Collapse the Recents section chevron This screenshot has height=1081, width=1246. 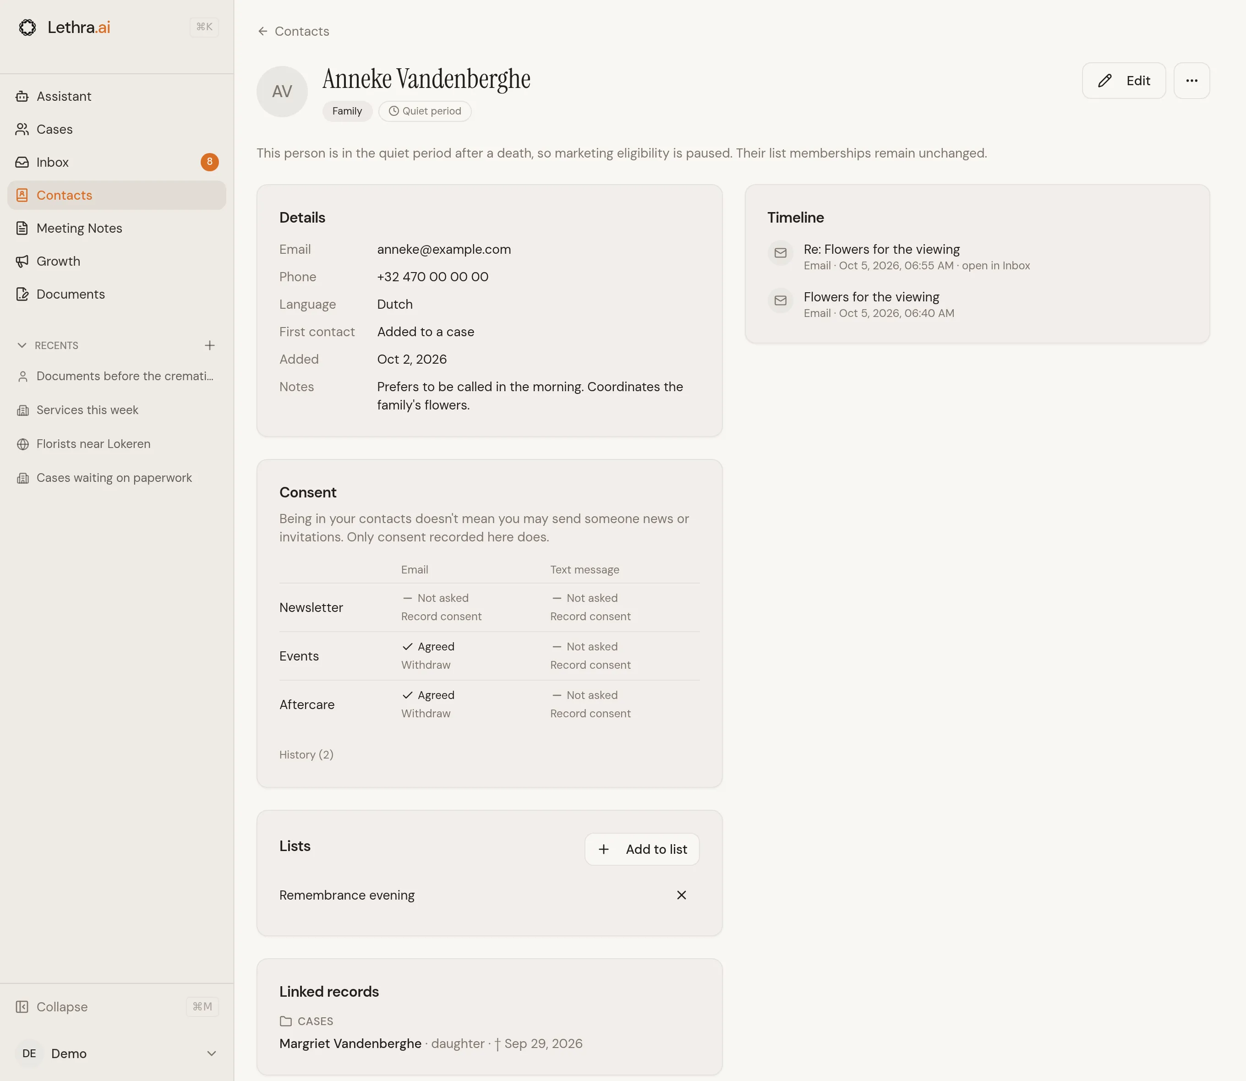click(x=22, y=346)
